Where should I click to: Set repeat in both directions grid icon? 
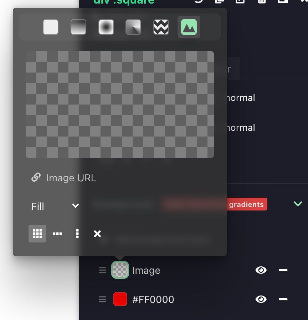click(37, 234)
